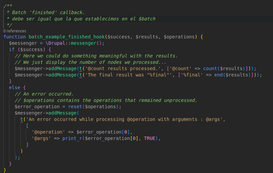Click the function name batch_example_finished_hook
Screen dimensions: 273x173
pyautogui.click(x=66, y=37)
